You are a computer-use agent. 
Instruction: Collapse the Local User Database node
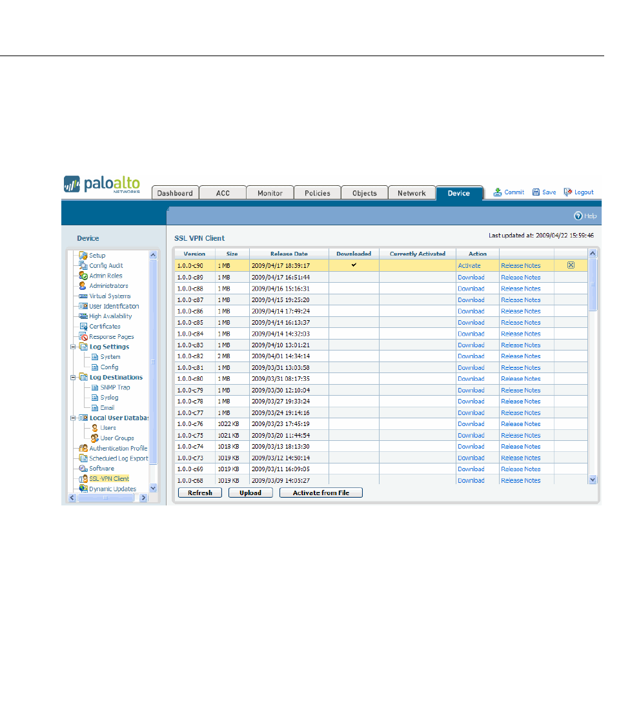point(73,418)
